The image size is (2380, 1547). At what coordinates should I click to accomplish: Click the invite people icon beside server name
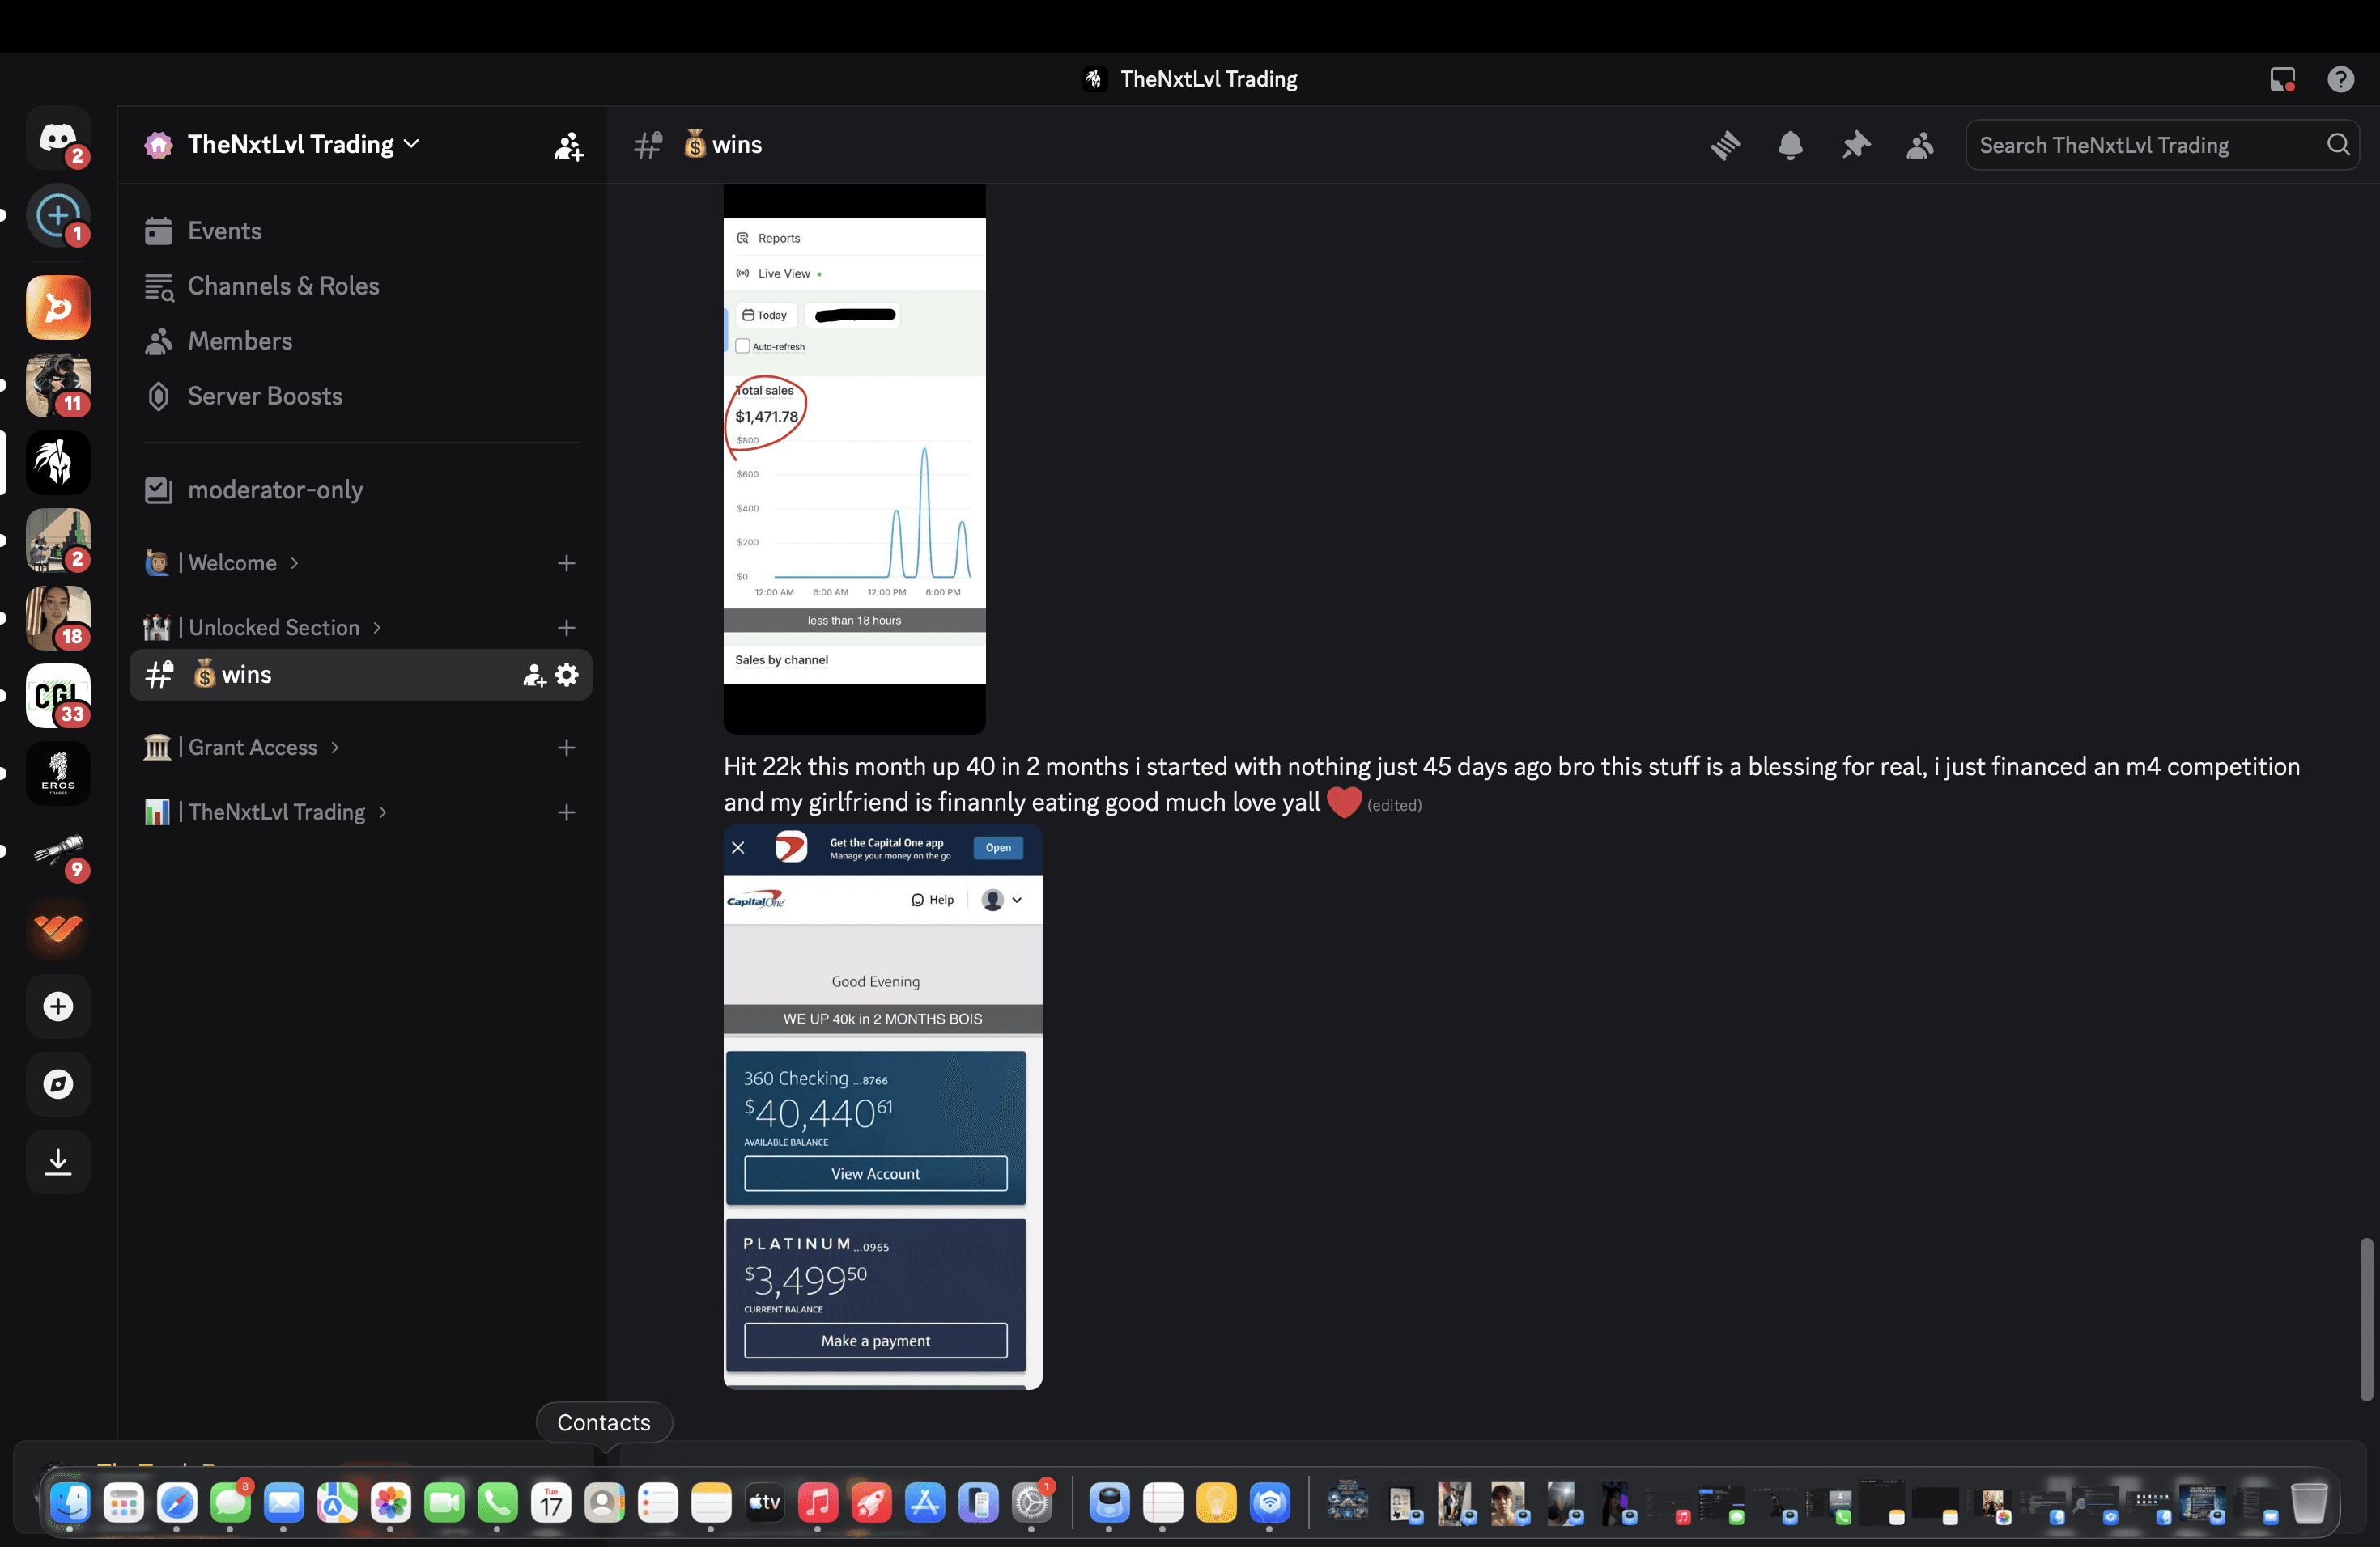569,146
